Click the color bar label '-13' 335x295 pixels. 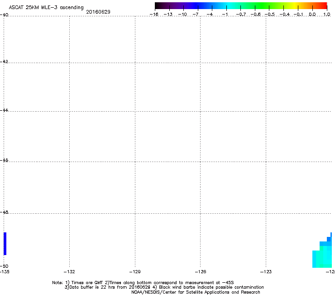[168, 15]
